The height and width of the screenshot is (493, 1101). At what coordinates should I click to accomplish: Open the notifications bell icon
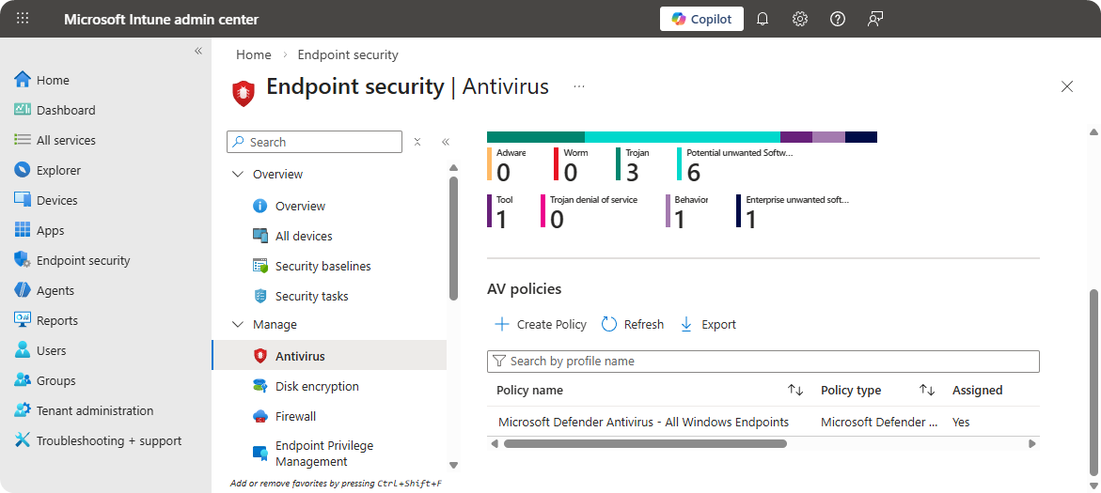tap(763, 19)
